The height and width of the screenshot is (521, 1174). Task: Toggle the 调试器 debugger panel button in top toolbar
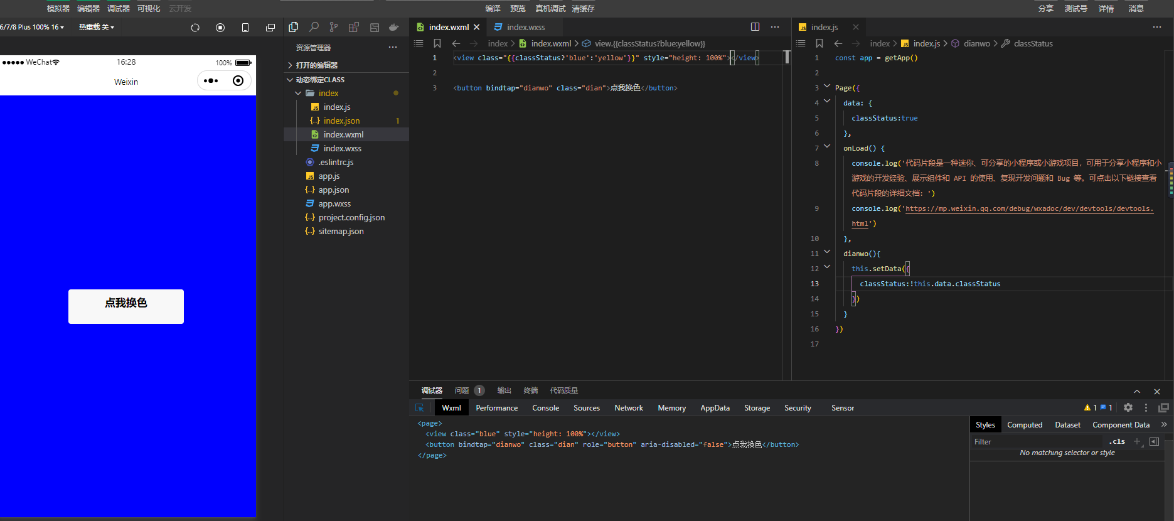pyautogui.click(x=119, y=9)
